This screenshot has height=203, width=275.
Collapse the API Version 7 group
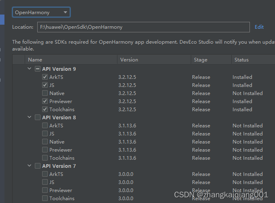pyautogui.click(x=29, y=166)
